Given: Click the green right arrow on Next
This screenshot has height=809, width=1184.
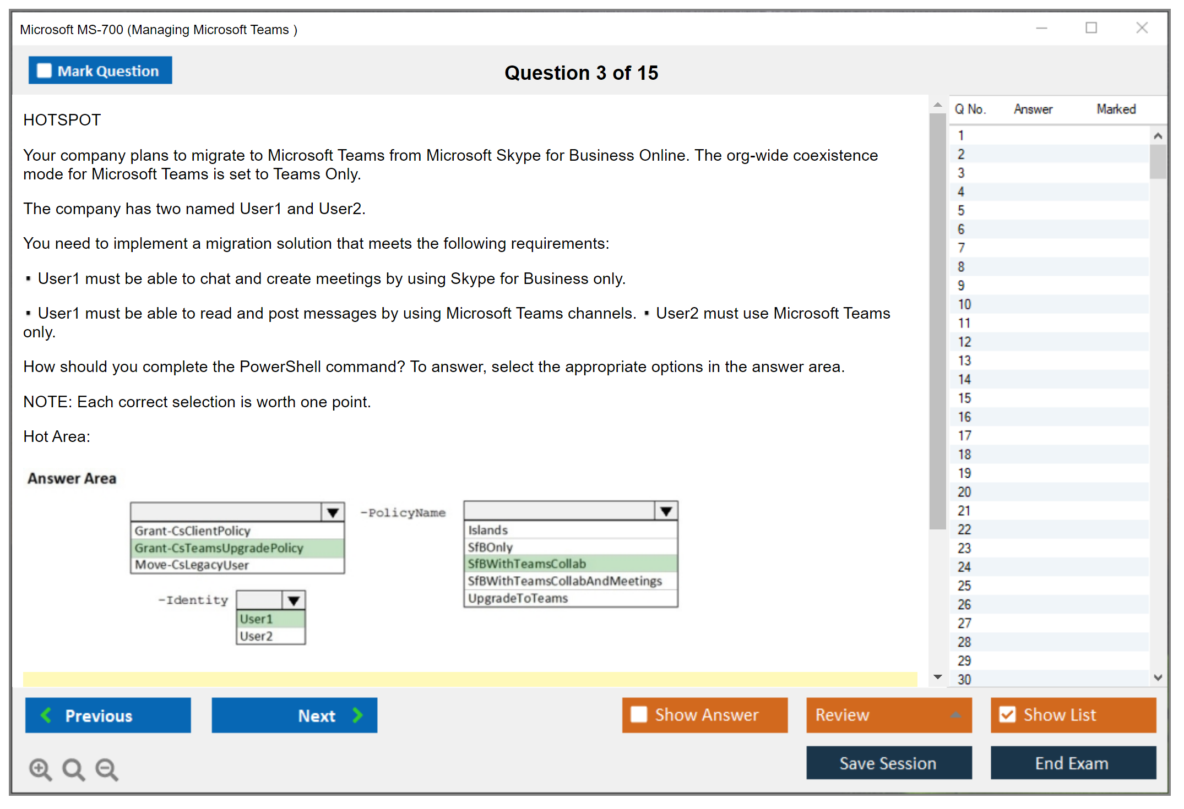Looking at the screenshot, I should pyautogui.click(x=358, y=715).
